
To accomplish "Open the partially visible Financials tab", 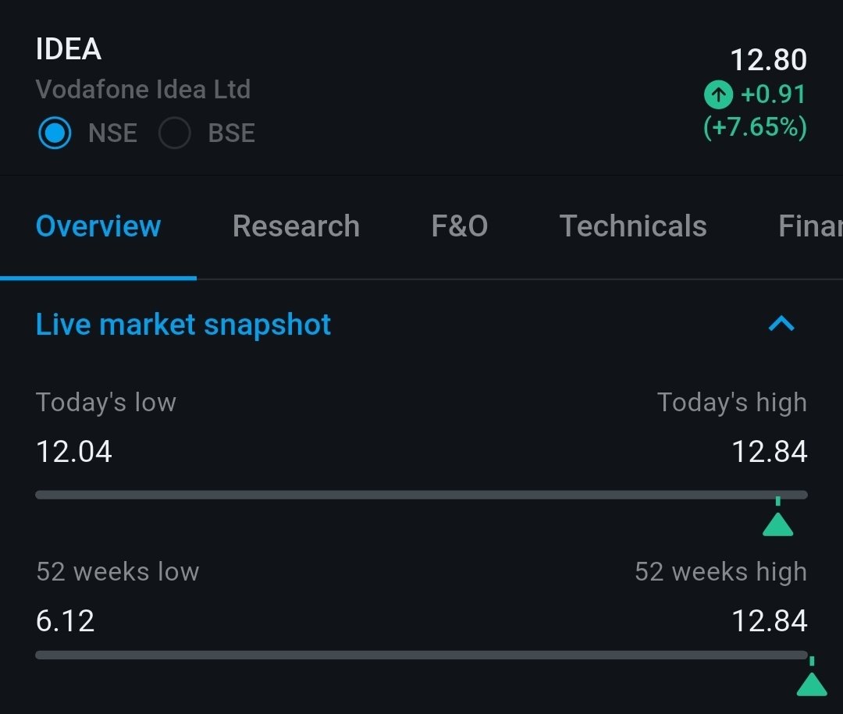I will coord(810,226).
